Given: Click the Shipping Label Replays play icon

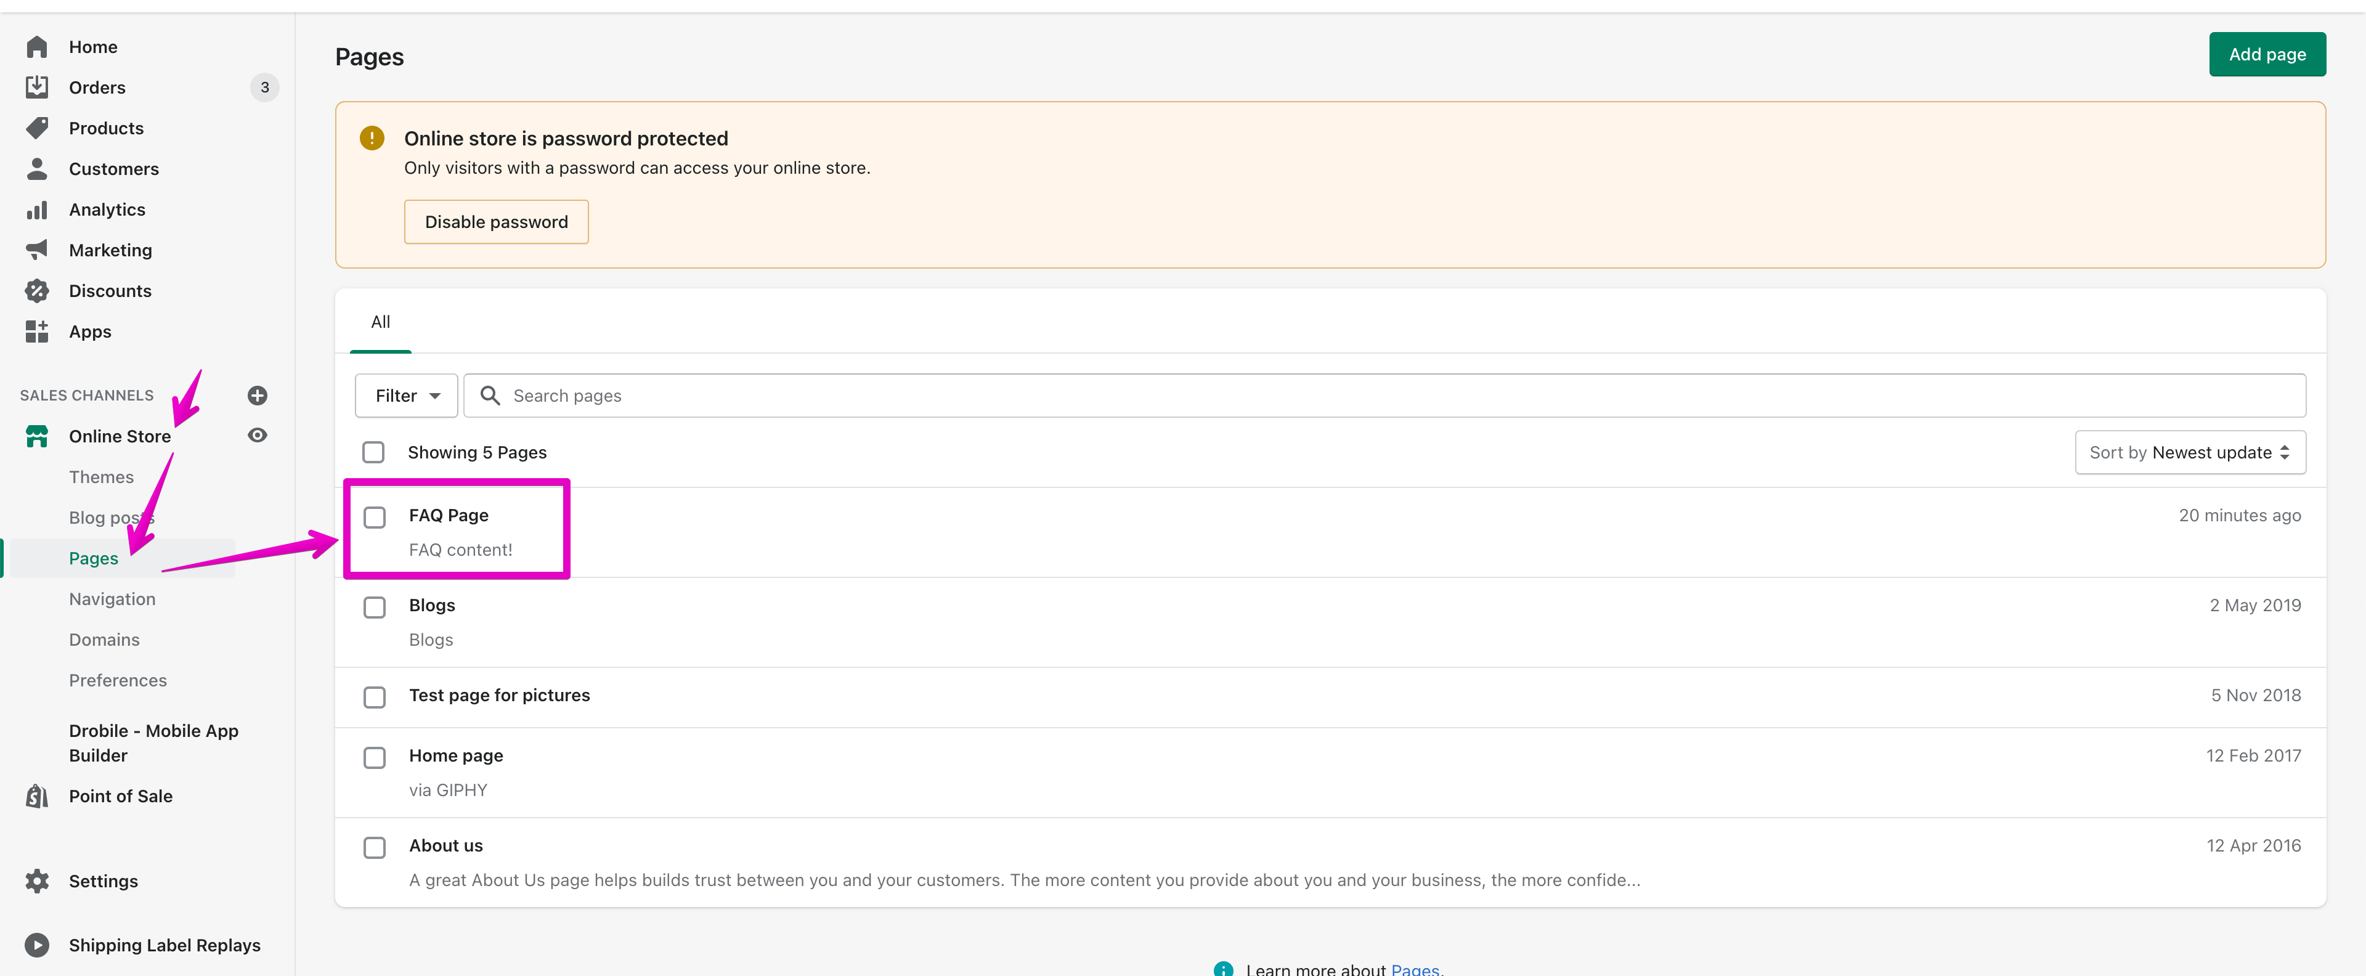Looking at the screenshot, I should [37, 945].
